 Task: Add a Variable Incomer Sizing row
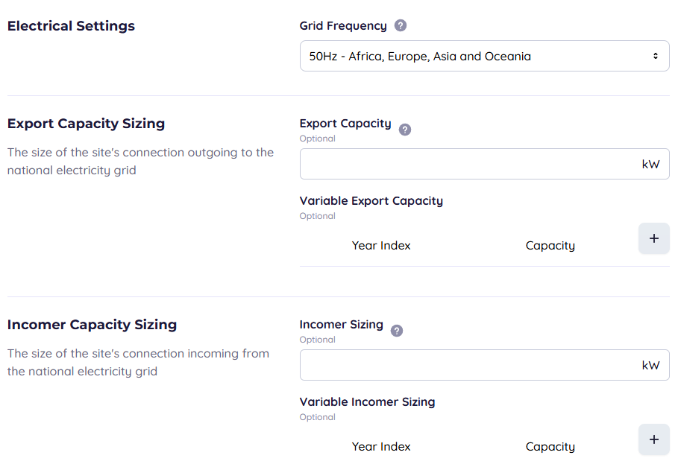(653, 439)
